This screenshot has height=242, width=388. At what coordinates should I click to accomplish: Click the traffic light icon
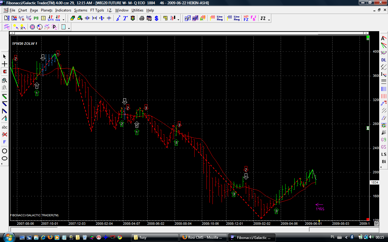(133, 18)
